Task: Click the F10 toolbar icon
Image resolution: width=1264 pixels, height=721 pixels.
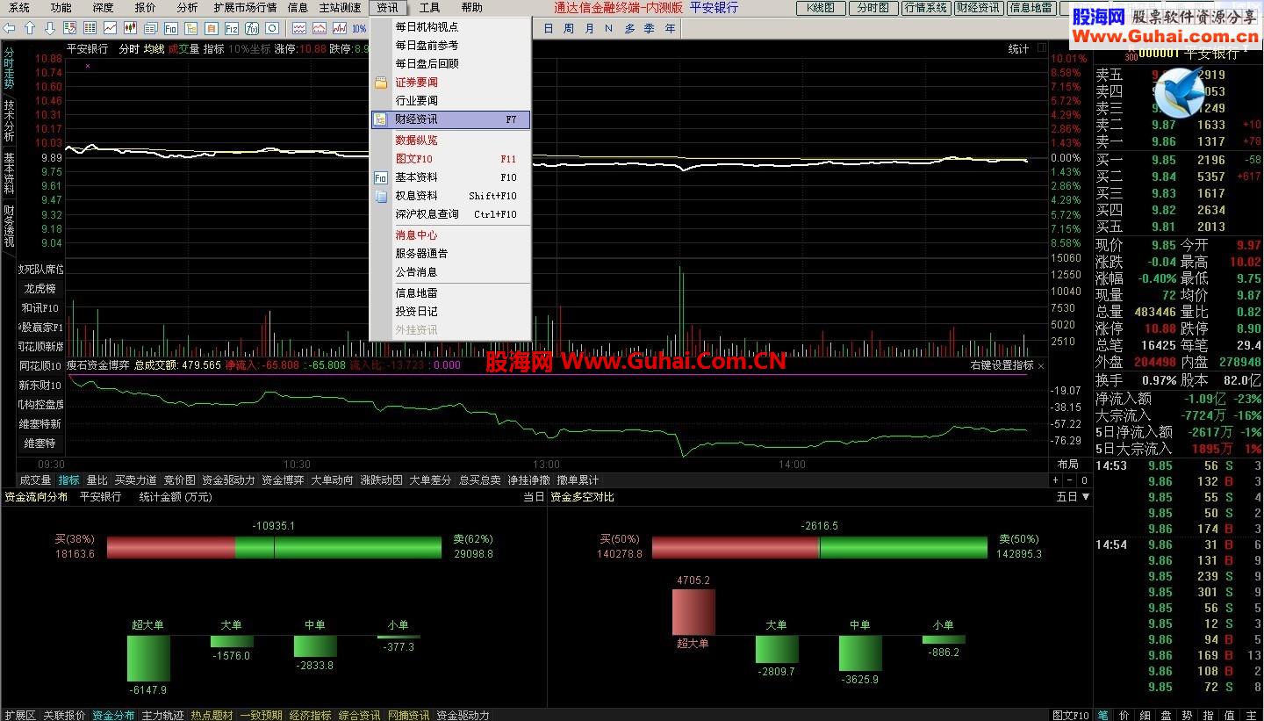Action: 170,29
